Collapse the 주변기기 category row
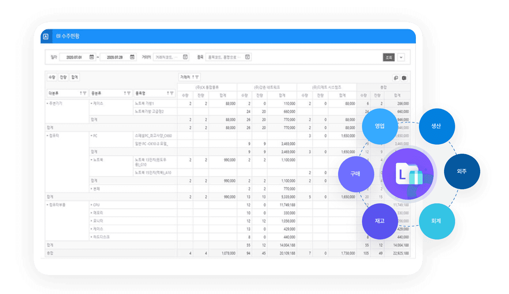 (47, 104)
